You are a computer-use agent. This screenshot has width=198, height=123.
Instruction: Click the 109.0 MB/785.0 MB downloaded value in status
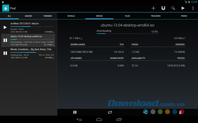coord(82,52)
